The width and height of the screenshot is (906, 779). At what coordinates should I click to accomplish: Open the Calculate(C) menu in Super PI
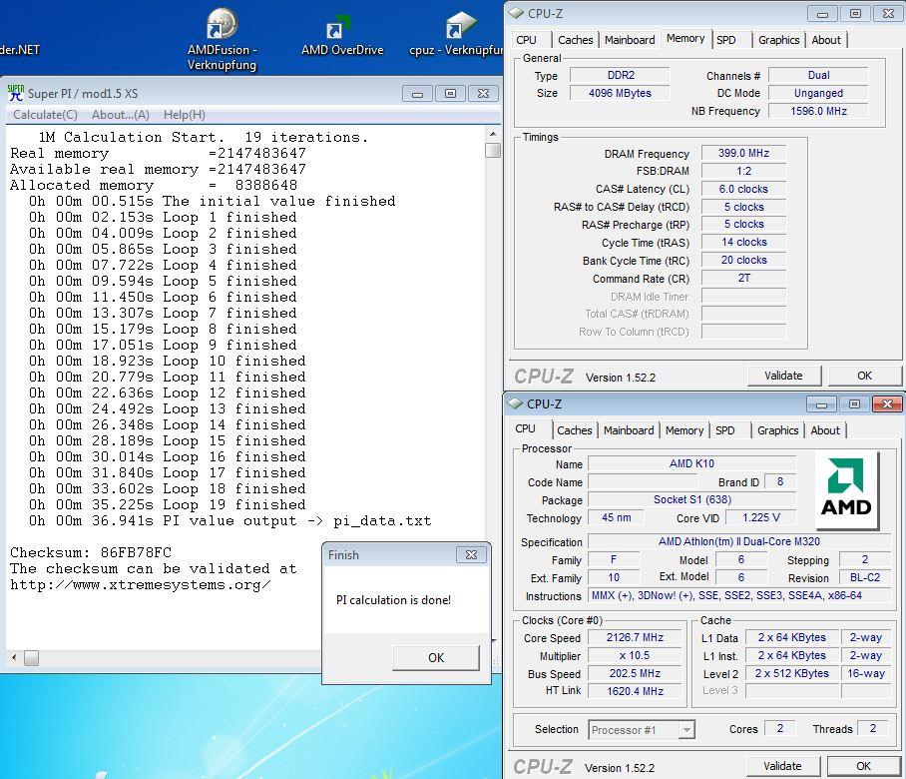point(45,115)
